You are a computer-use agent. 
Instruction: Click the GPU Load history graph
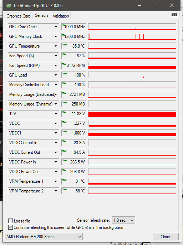tap(132, 75)
